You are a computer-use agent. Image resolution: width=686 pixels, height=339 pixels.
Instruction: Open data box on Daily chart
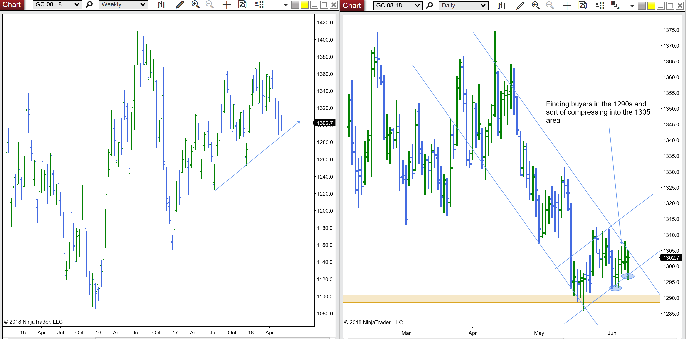tap(583, 5)
